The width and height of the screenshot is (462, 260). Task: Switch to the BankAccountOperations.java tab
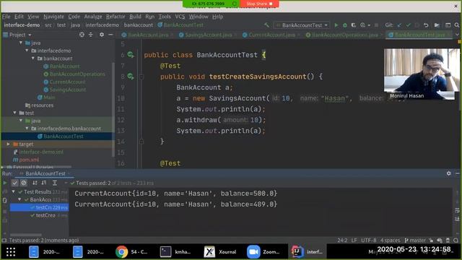(344, 35)
